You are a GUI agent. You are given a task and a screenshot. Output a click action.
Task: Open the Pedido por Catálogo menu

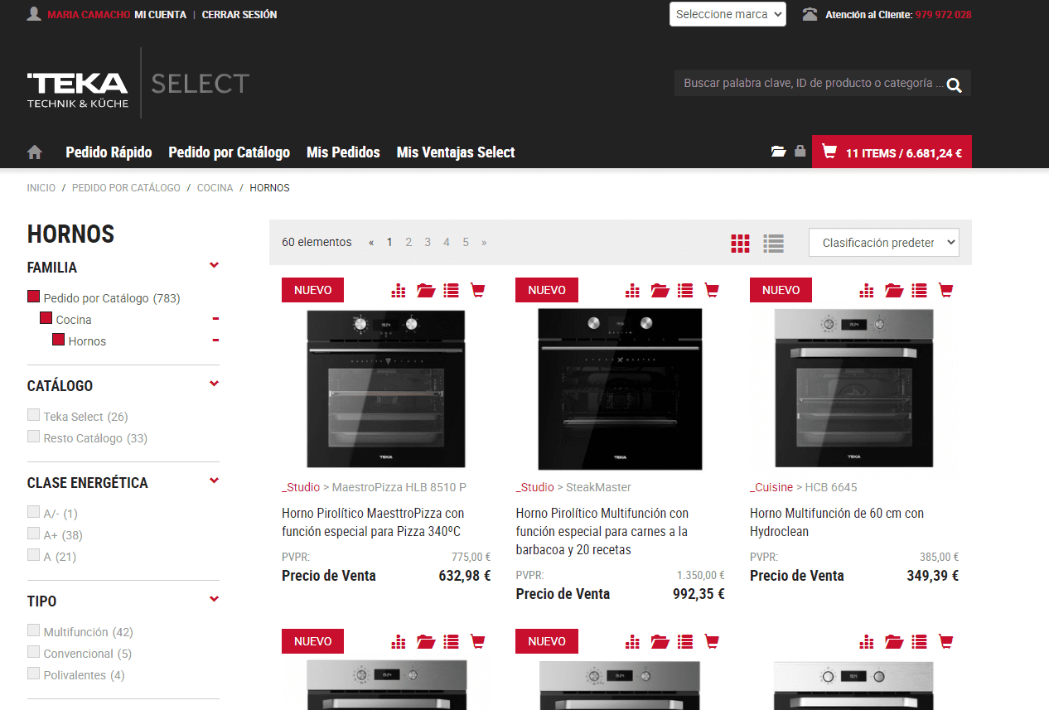coord(230,152)
